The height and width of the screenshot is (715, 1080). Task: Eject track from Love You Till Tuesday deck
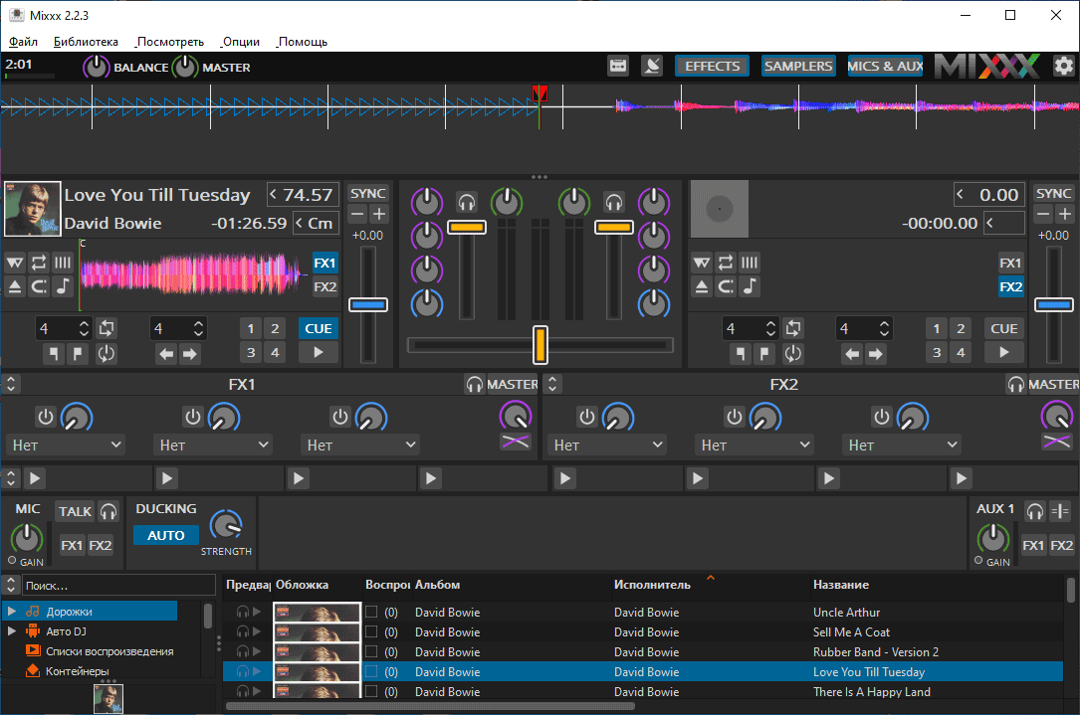15,286
